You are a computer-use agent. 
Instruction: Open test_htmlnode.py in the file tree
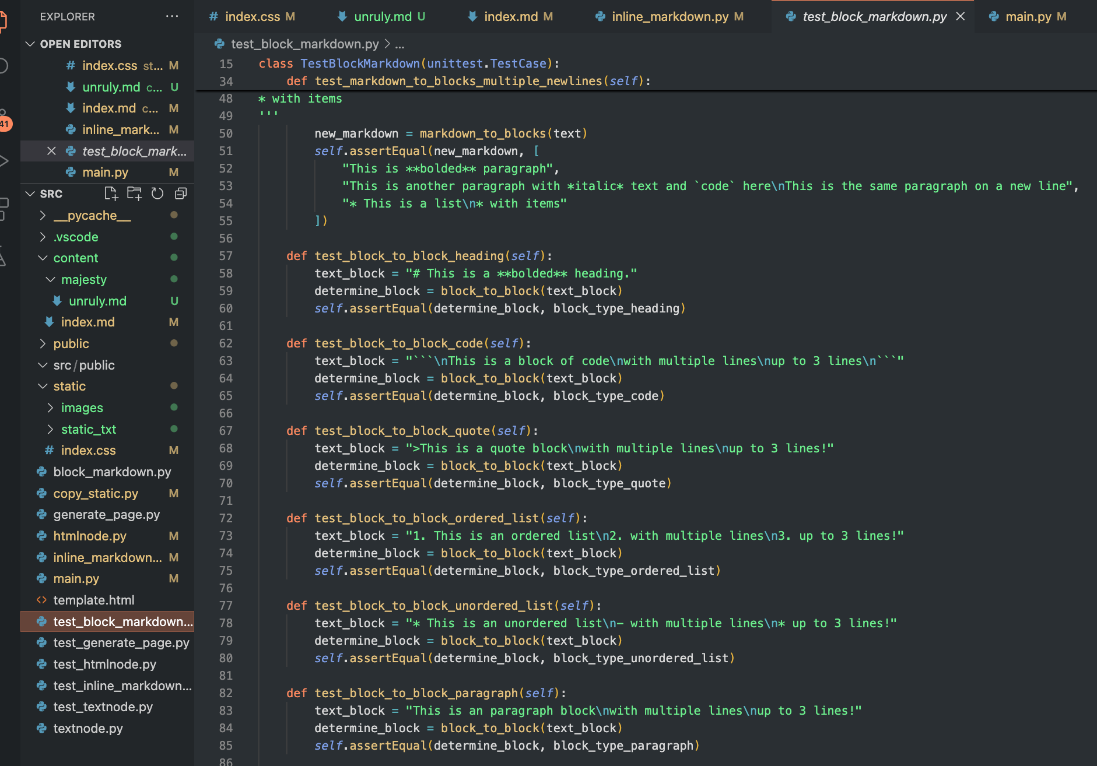[x=107, y=664]
